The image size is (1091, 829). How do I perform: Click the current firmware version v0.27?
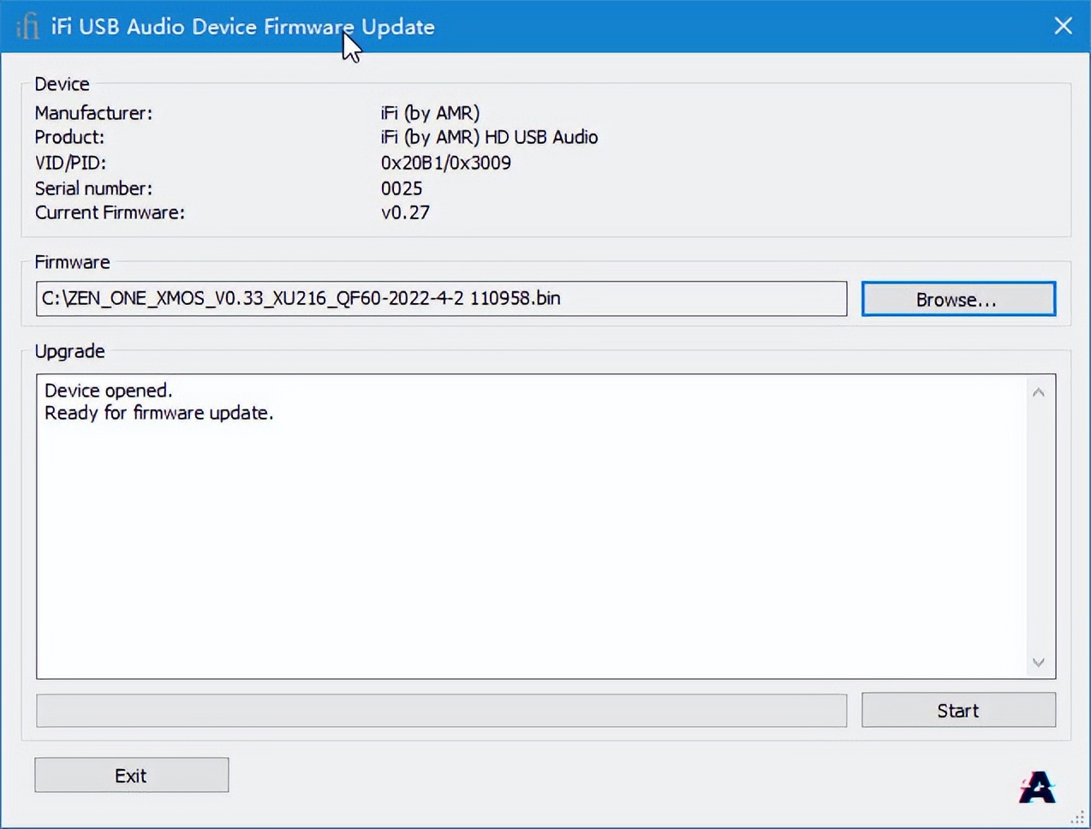[x=405, y=212]
